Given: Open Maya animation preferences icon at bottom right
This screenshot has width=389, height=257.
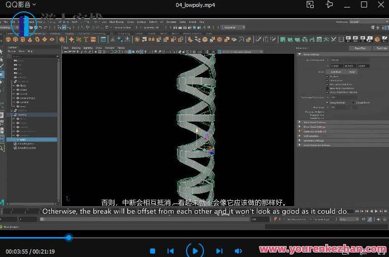Looking at the screenshot, I should [385, 219].
